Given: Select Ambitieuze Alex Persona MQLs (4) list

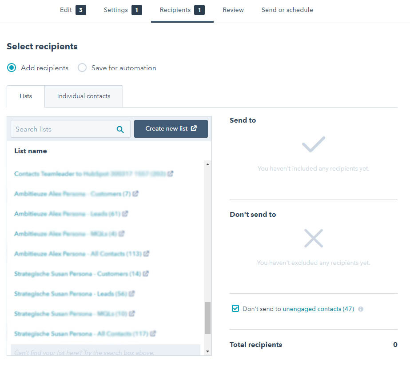Looking at the screenshot, I should tap(65, 234).
